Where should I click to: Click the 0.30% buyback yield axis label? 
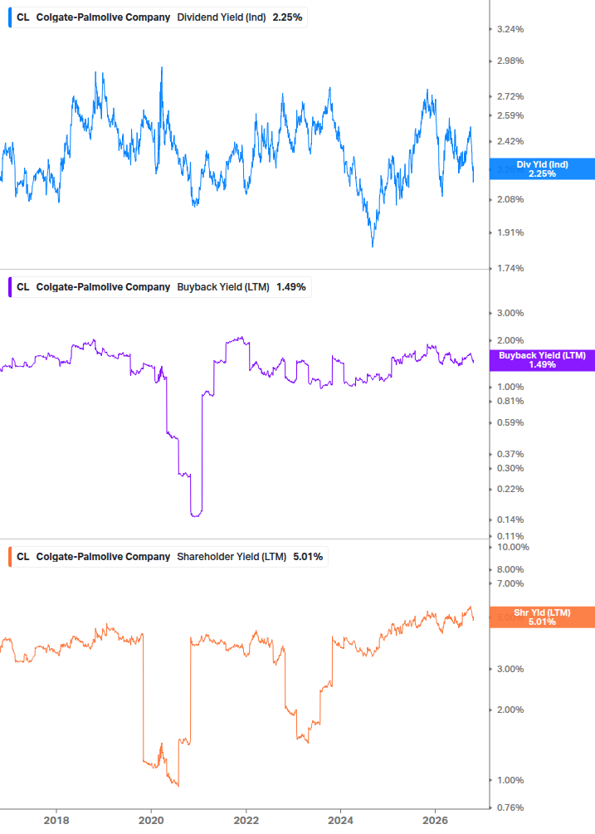pos(510,468)
